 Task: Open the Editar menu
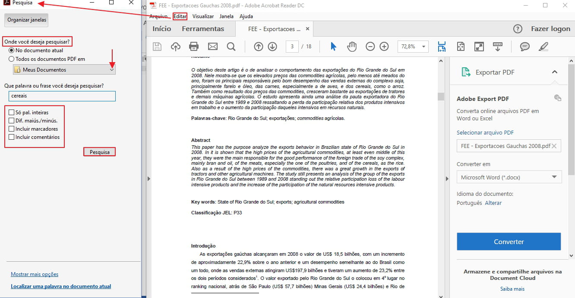pos(180,16)
